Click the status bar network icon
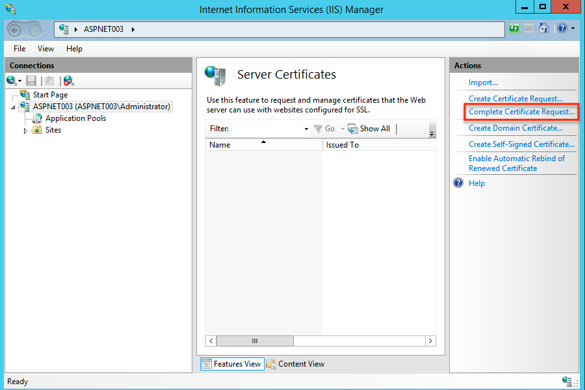This screenshot has width=585, height=390. pos(567,381)
